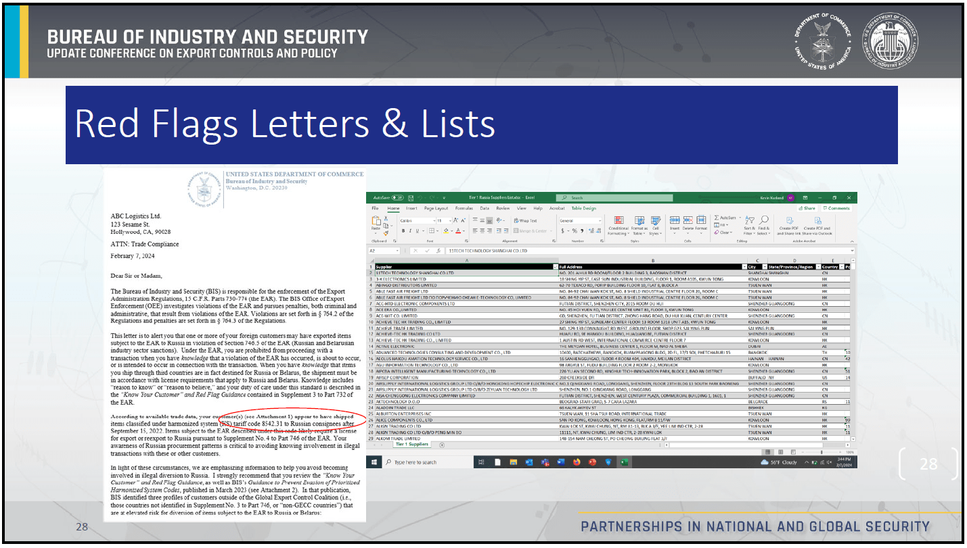Expand the formula bar chevron
Viewport: 967px width, 548px height.
click(x=852, y=250)
